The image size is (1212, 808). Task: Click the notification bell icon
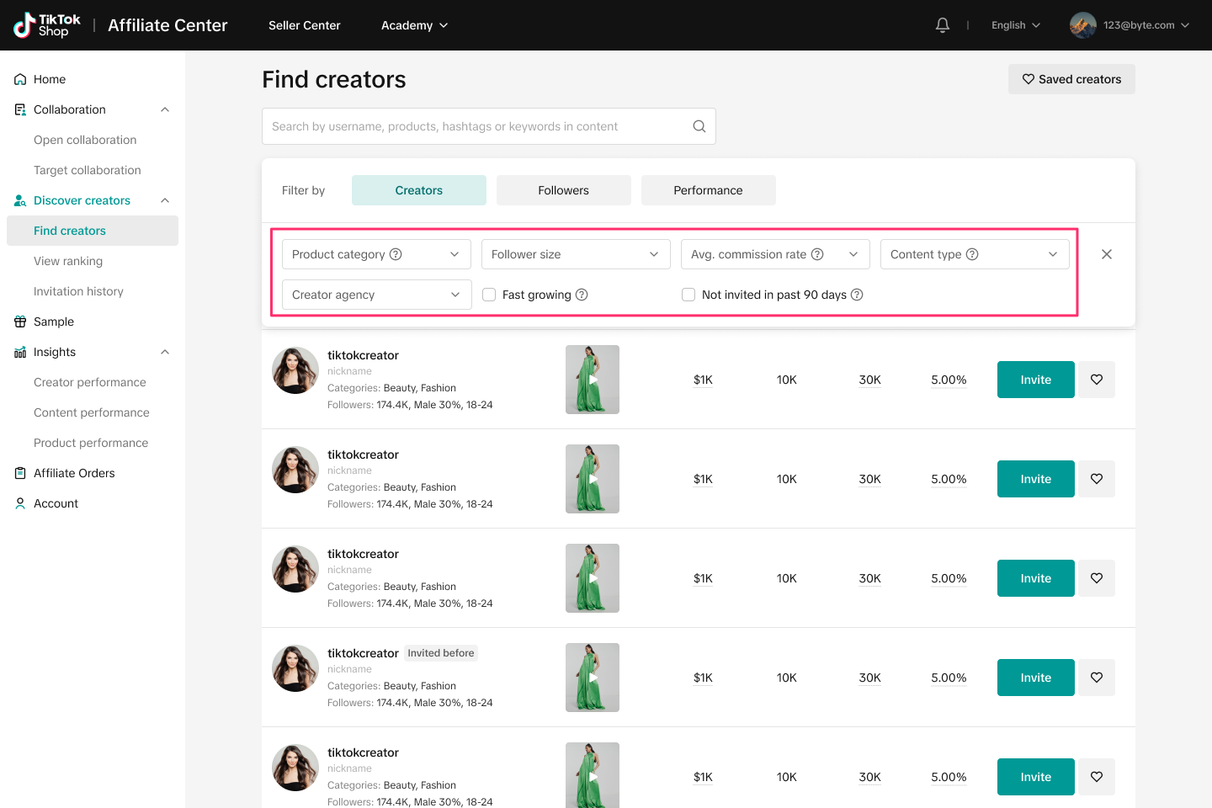[x=943, y=25]
